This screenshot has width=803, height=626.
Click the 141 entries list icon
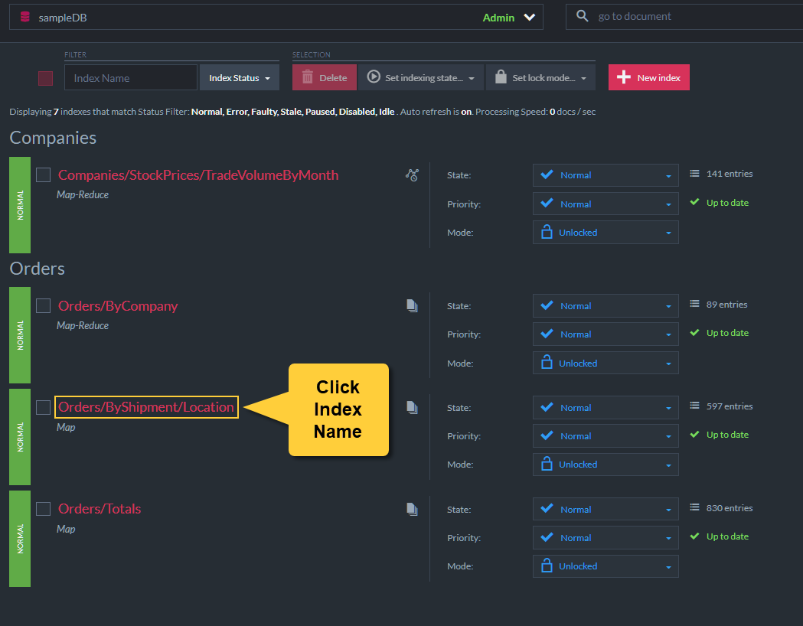694,174
